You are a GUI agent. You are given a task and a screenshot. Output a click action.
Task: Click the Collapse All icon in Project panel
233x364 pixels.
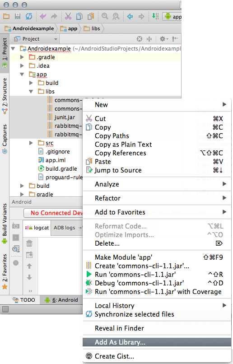[x=149, y=39]
